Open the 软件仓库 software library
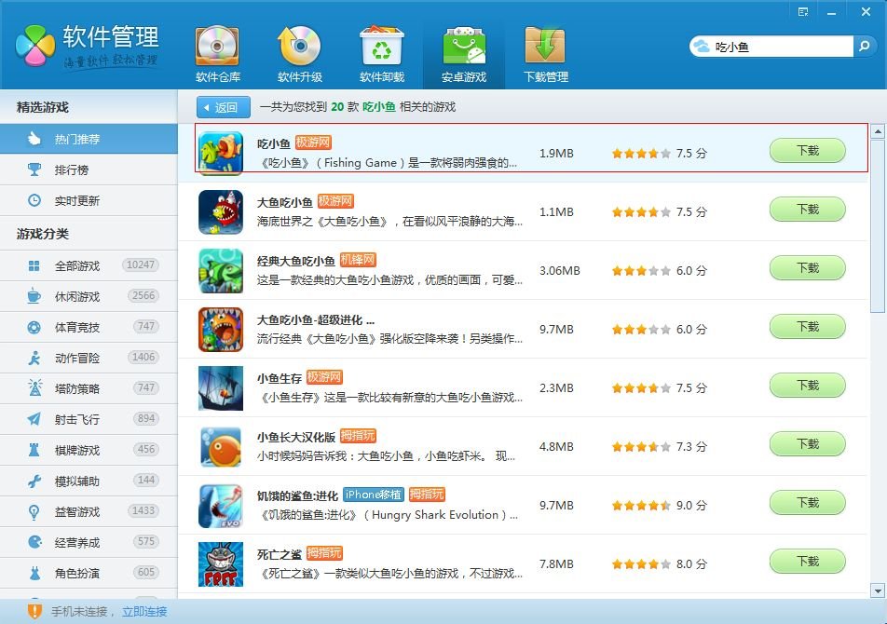887x624 pixels. pyautogui.click(x=217, y=55)
